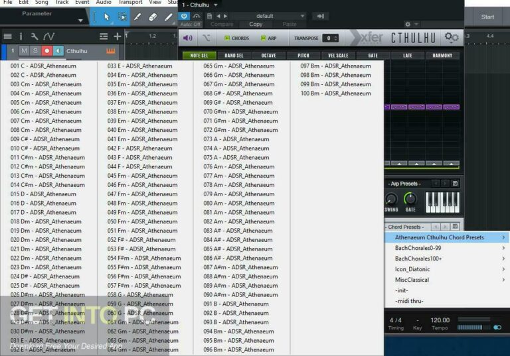
Task: Click the Auto: Off button
Action: pos(191,24)
